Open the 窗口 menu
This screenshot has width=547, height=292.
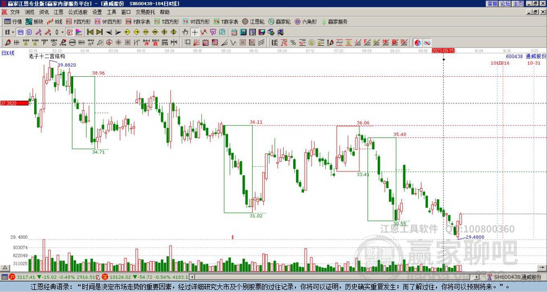tap(126, 12)
